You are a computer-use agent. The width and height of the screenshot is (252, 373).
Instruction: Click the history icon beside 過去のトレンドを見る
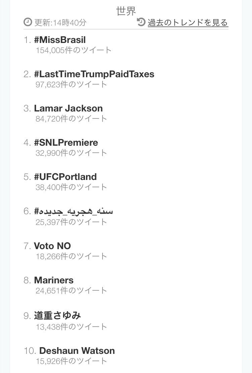pos(141,22)
